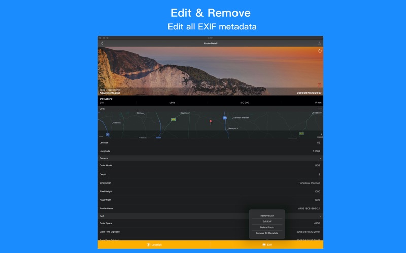The height and width of the screenshot is (253, 406).
Task: Select the Pixel Width row
Action: [x=211, y=200]
